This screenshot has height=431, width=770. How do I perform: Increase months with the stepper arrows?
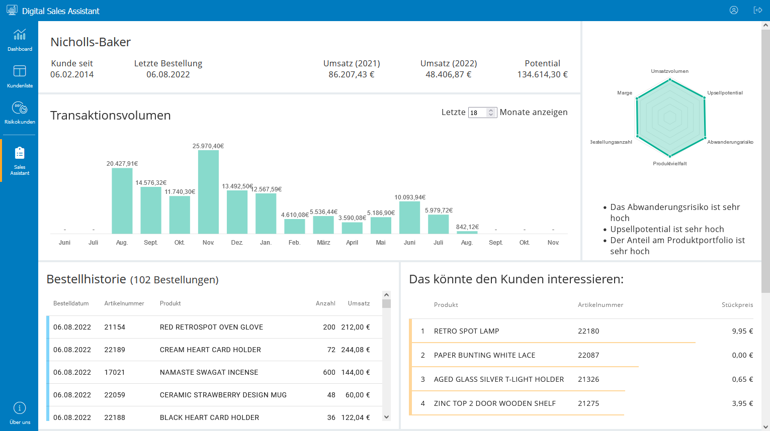pos(491,110)
